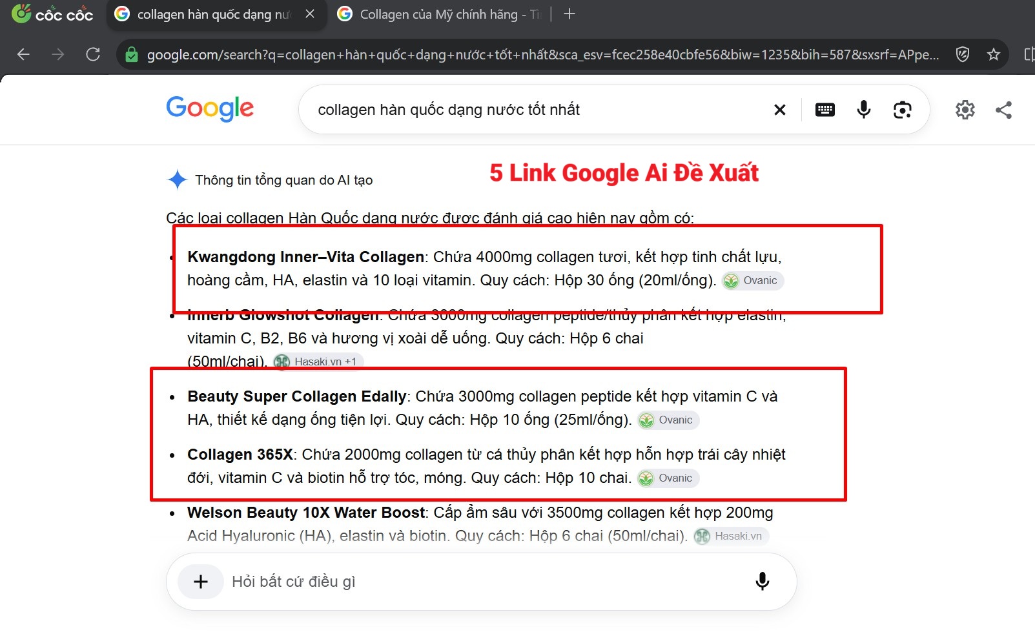Viewport: 1035px width, 643px height.
Task: Click the plus button in ask box
Action: tap(201, 582)
